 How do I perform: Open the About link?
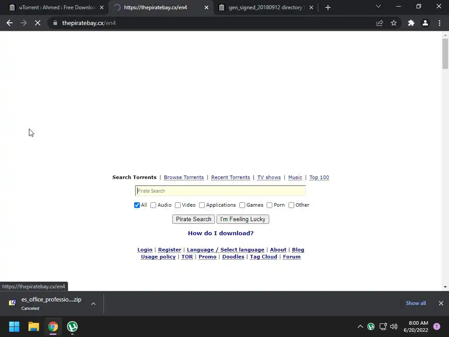coord(278,250)
